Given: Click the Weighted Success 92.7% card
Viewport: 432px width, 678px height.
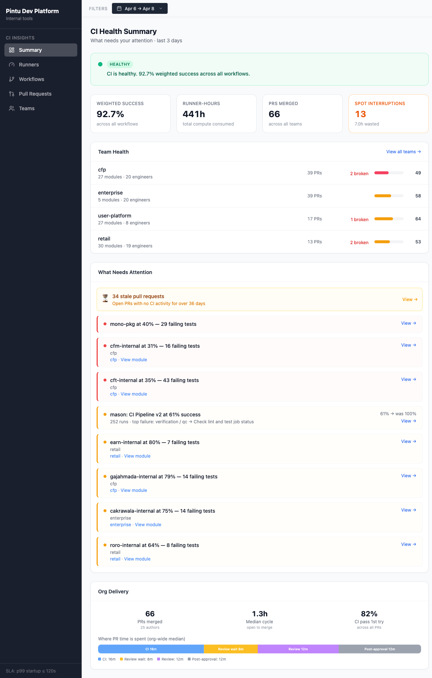Looking at the screenshot, I should click(x=131, y=114).
